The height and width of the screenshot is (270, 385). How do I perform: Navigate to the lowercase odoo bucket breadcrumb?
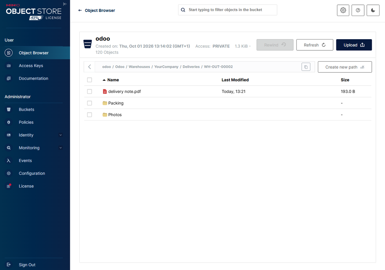coord(107,67)
